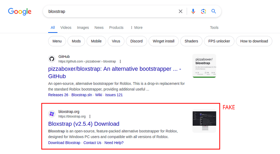The image size is (280, 154).
Task: Expand the More search categories menu
Action: click(136, 28)
